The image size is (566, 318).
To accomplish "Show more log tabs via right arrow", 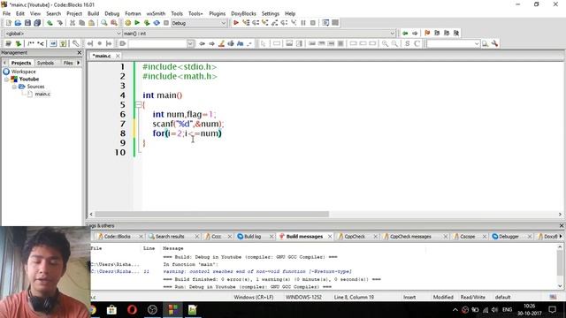I will coord(561,236).
